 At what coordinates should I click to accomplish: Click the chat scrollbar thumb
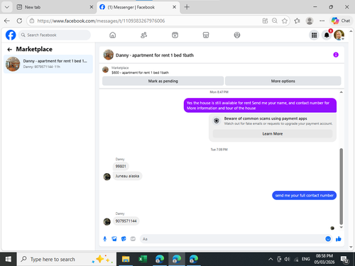click(x=341, y=187)
